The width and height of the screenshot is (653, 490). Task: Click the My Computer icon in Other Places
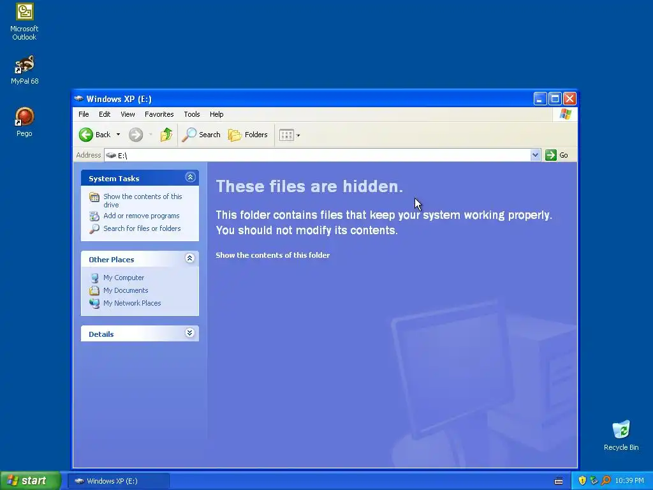tap(94, 278)
